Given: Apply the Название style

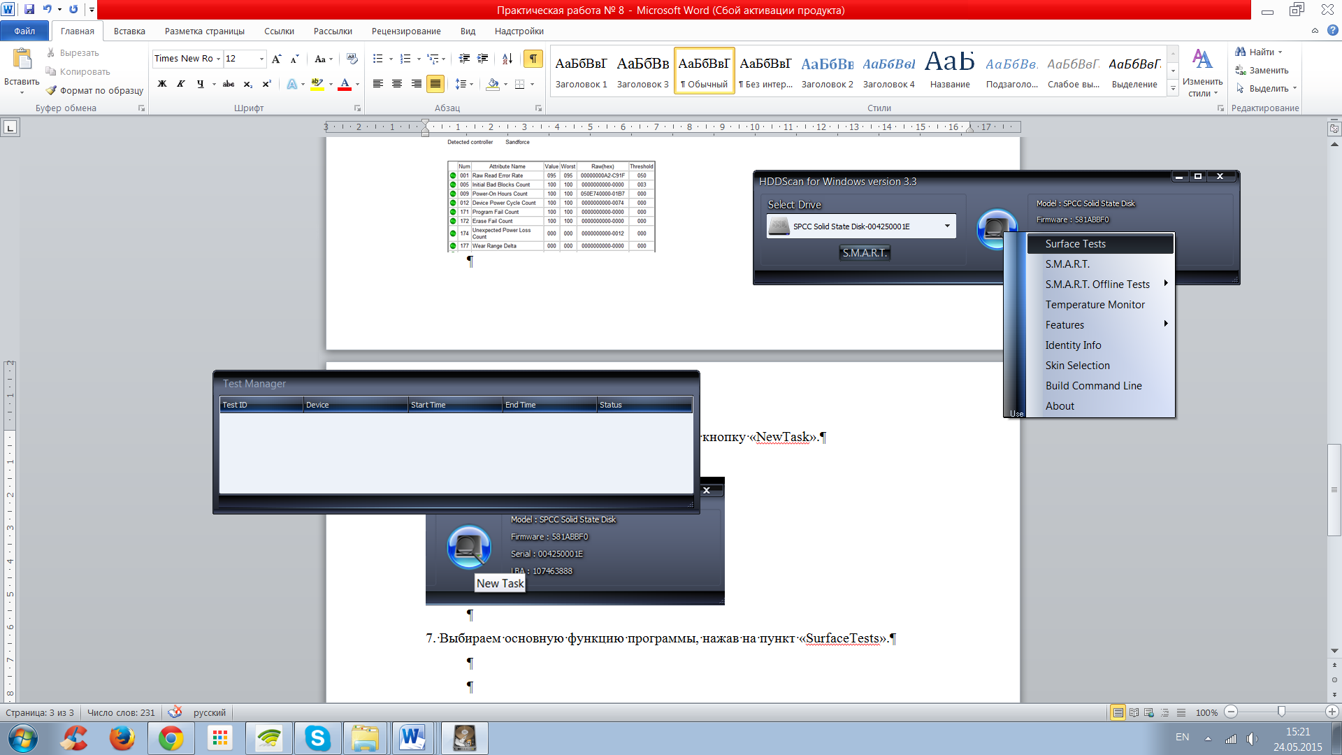Looking at the screenshot, I should [x=950, y=71].
